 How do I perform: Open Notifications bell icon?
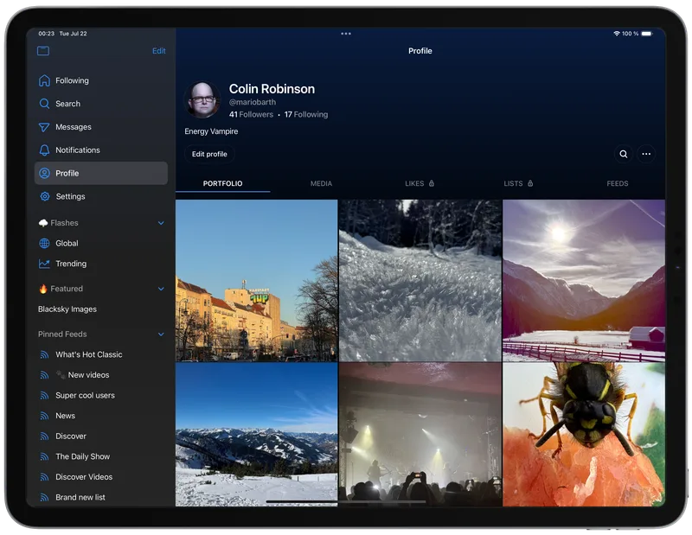44,150
